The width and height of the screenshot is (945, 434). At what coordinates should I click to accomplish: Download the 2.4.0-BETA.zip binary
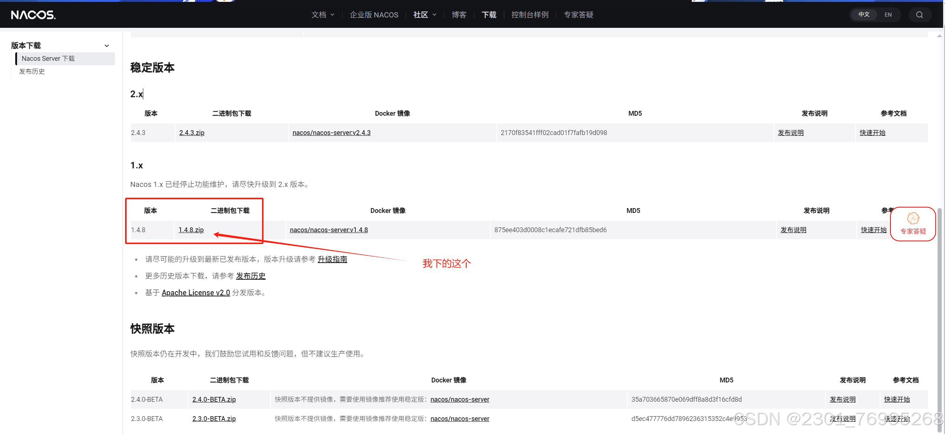(x=214, y=400)
